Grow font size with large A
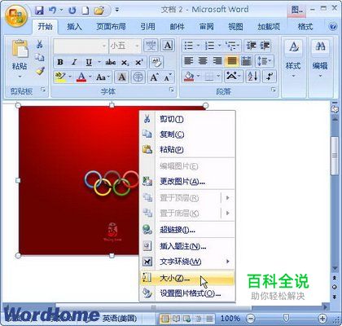The height and width of the screenshot is (326, 342). point(154,77)
